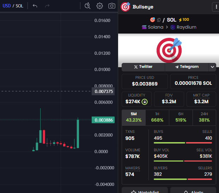Click the large bullseye banner image
This screenshot has width=219, height=193.
point(169,50)
